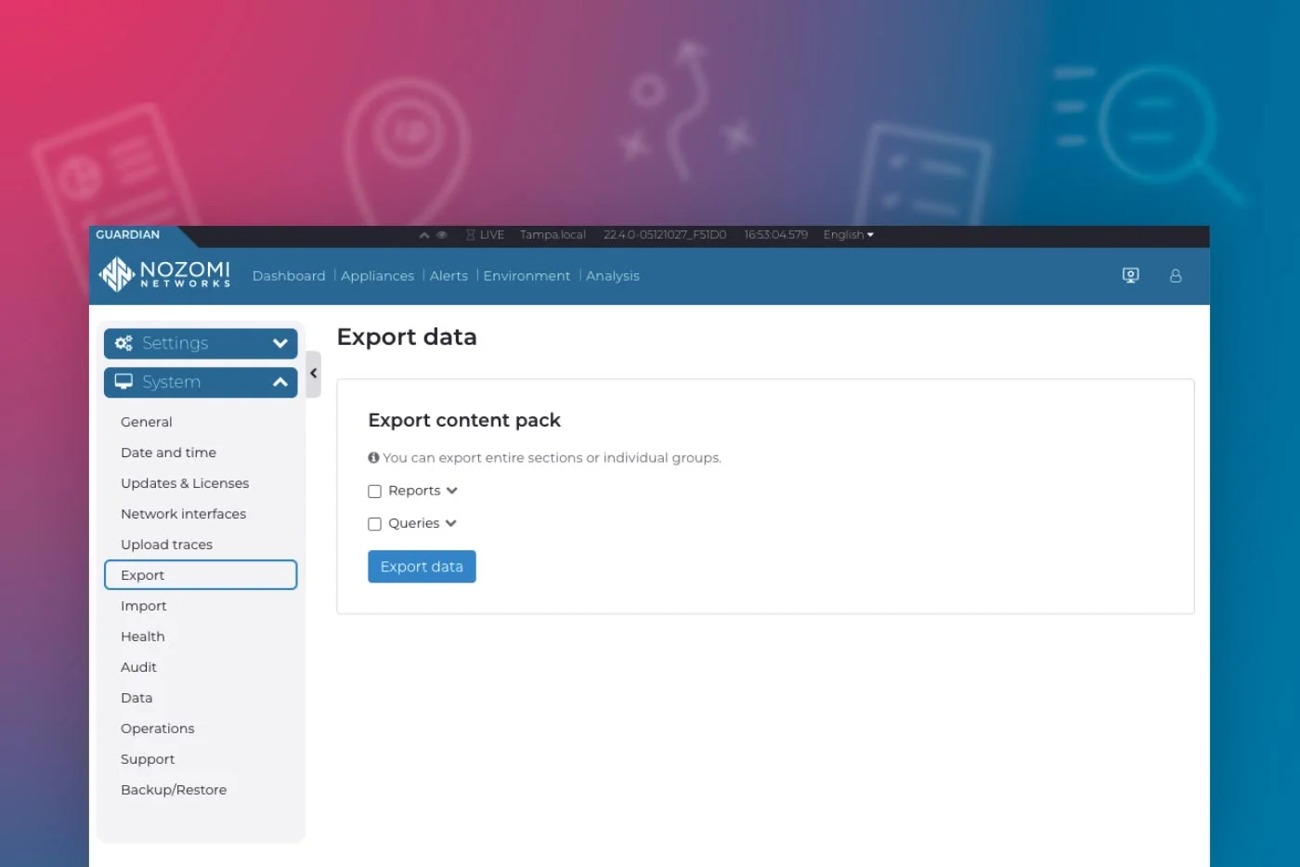The width and height of the screenshot is (1300, 867).
Task: Click the system monitor icon in header
Action: (x=1130, y=275)
